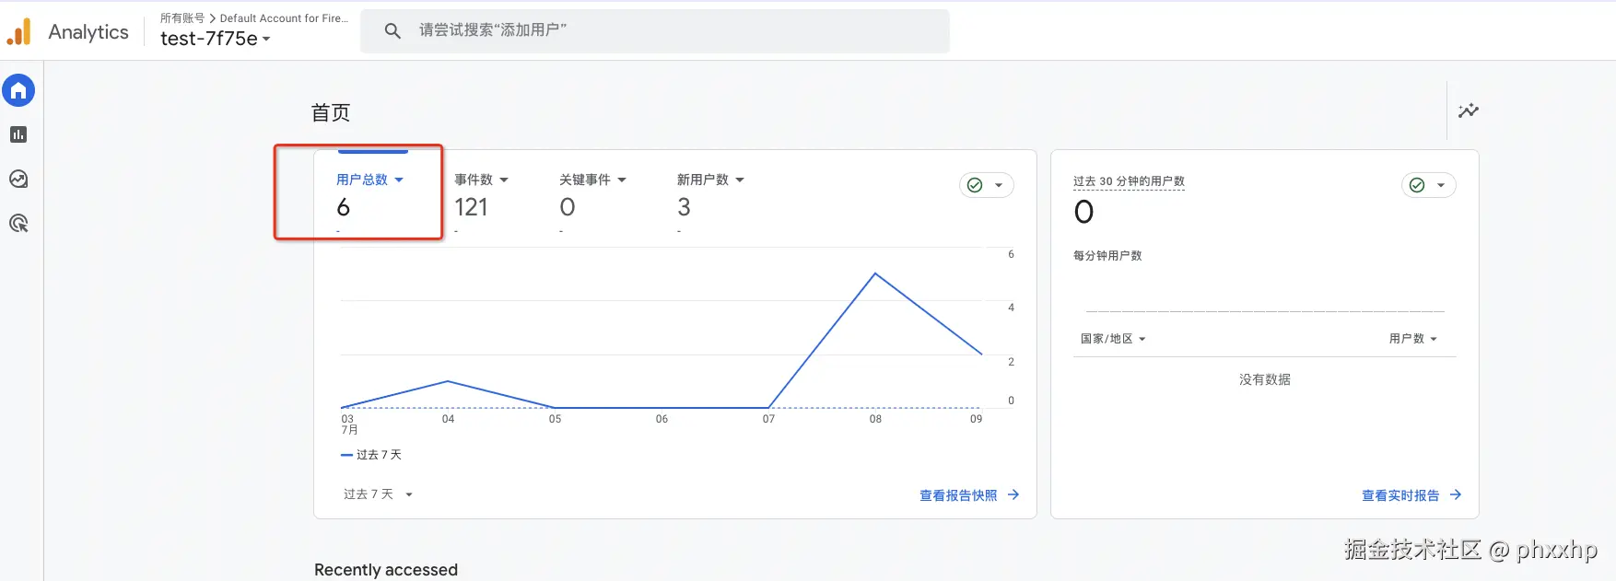Click the 08 peak point on the line chart
Screen dimensions: 1616x581
(875, 273)
